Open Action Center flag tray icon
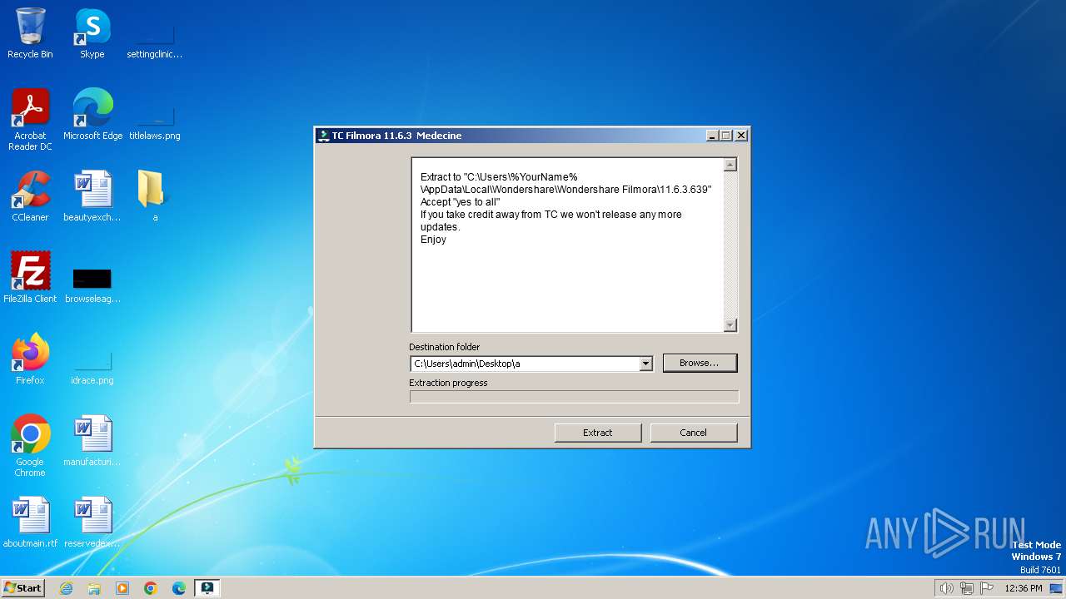The image size is (1066, 599). (x=987, y=588)
